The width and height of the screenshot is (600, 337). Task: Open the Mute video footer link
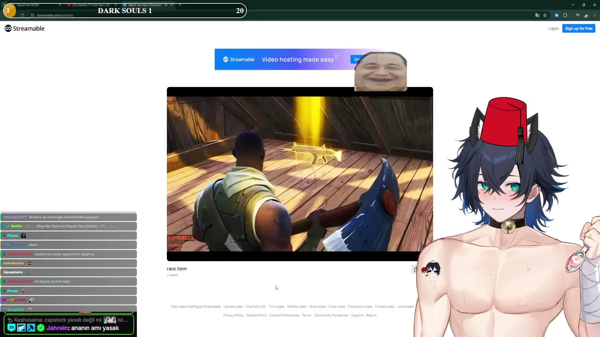point(317,307)
